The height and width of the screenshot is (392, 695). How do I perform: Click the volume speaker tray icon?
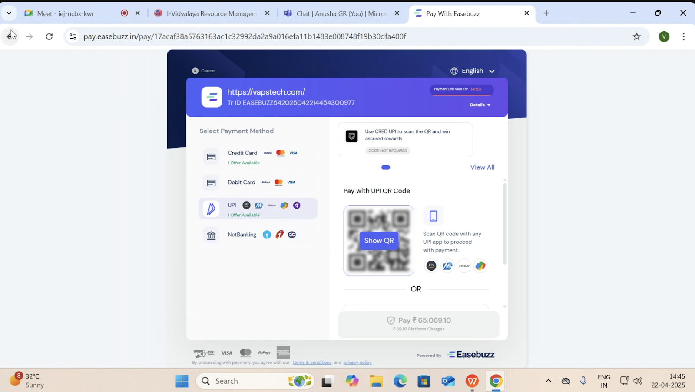pos(638,381)
